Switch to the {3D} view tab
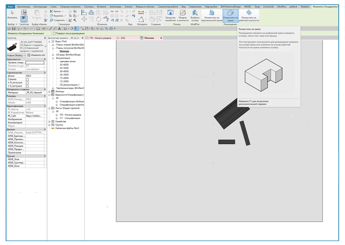345x245 pixels. [121, 38]
